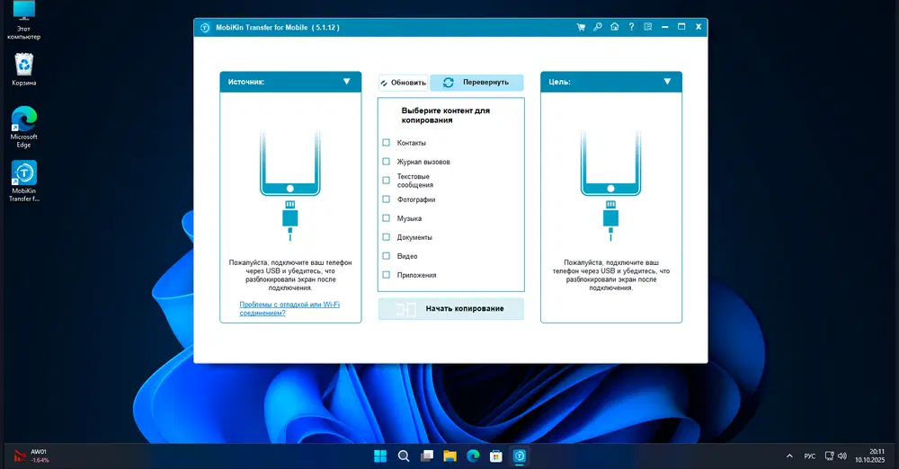Open the volume tray icon
Viewport: 899px width, 469px height.
(x=842, y=456)
